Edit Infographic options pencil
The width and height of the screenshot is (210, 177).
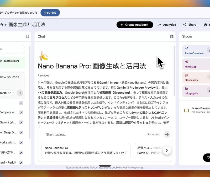click(x=209, y=90)
